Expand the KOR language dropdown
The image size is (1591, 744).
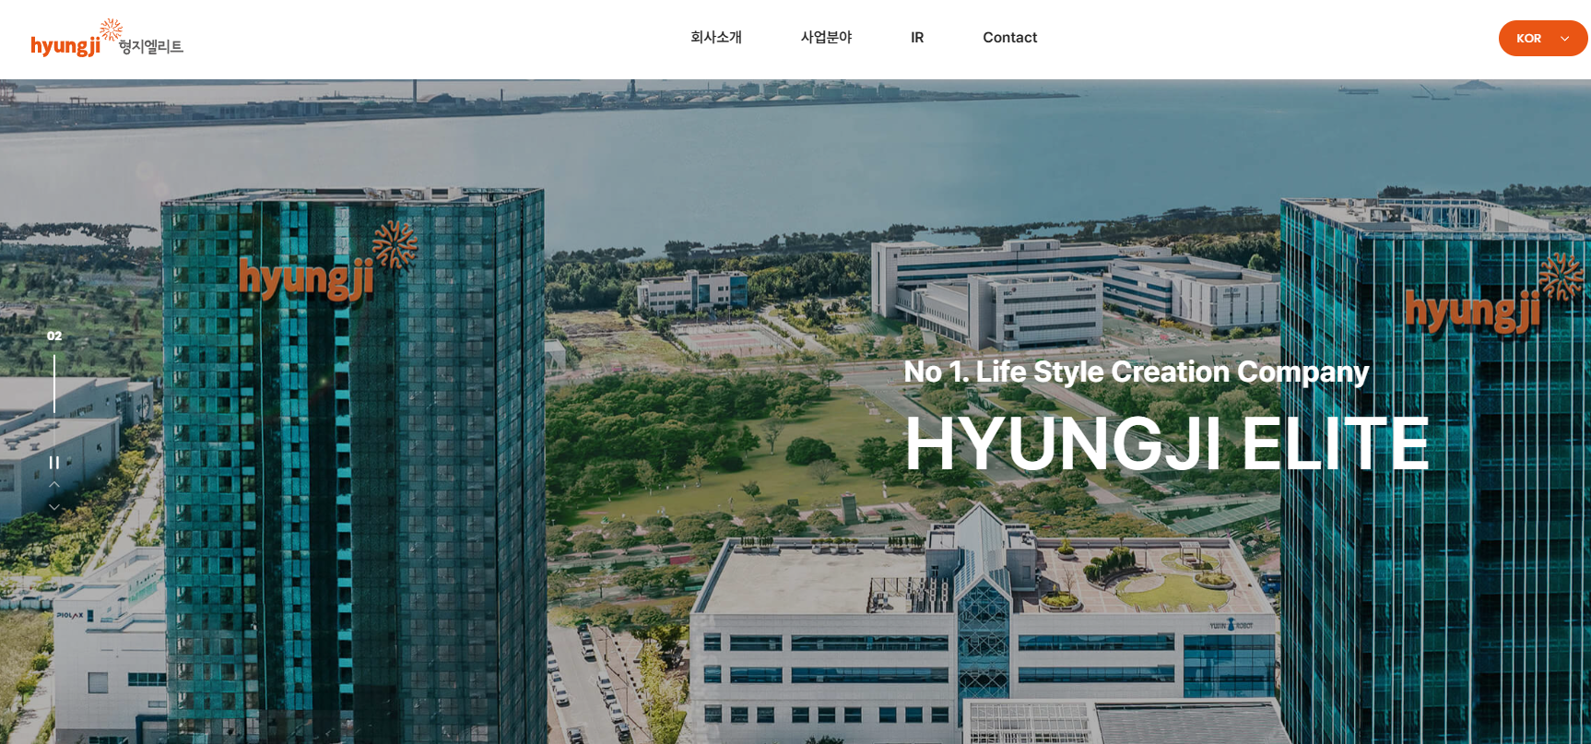point(1542,38)
